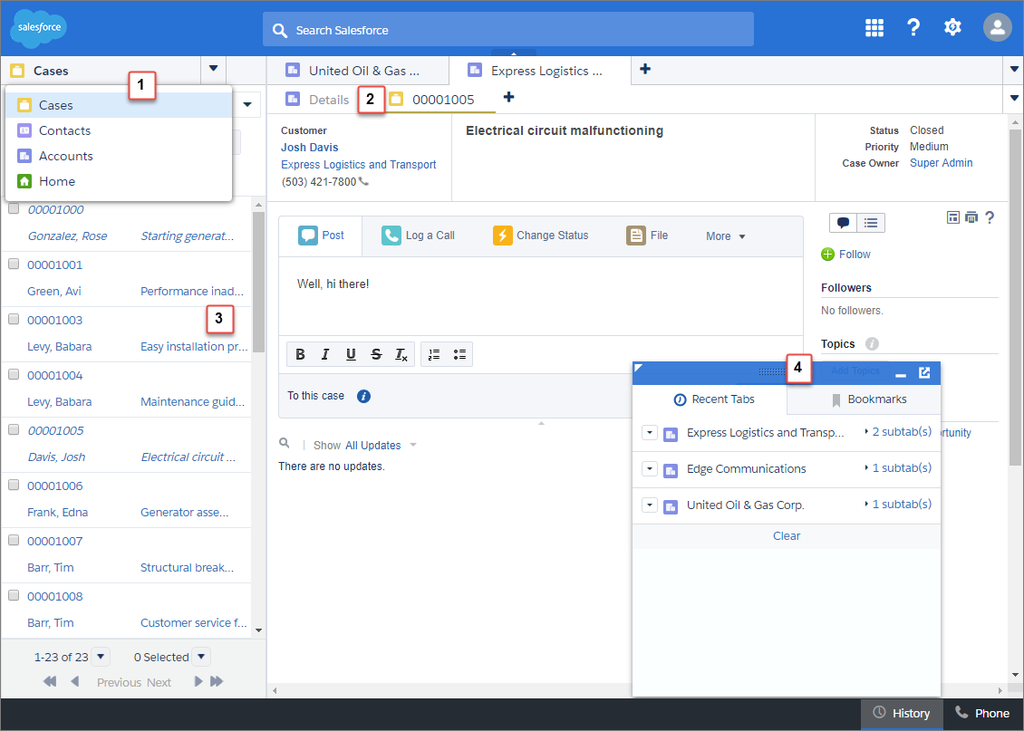
Task: Go to the first page of list
Action: pyautogui.click(x=50, y=681)
